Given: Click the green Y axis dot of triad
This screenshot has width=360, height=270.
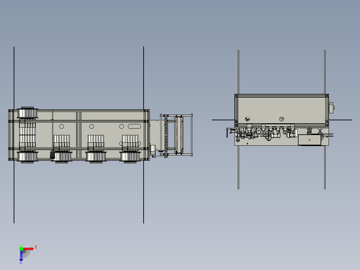Looking at the screenshot, I should click(21, 249).
